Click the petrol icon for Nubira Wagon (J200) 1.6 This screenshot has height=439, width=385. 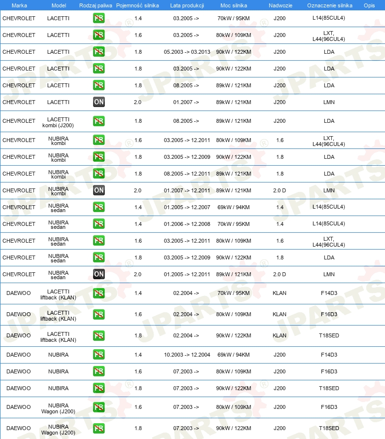click(99, 407)
